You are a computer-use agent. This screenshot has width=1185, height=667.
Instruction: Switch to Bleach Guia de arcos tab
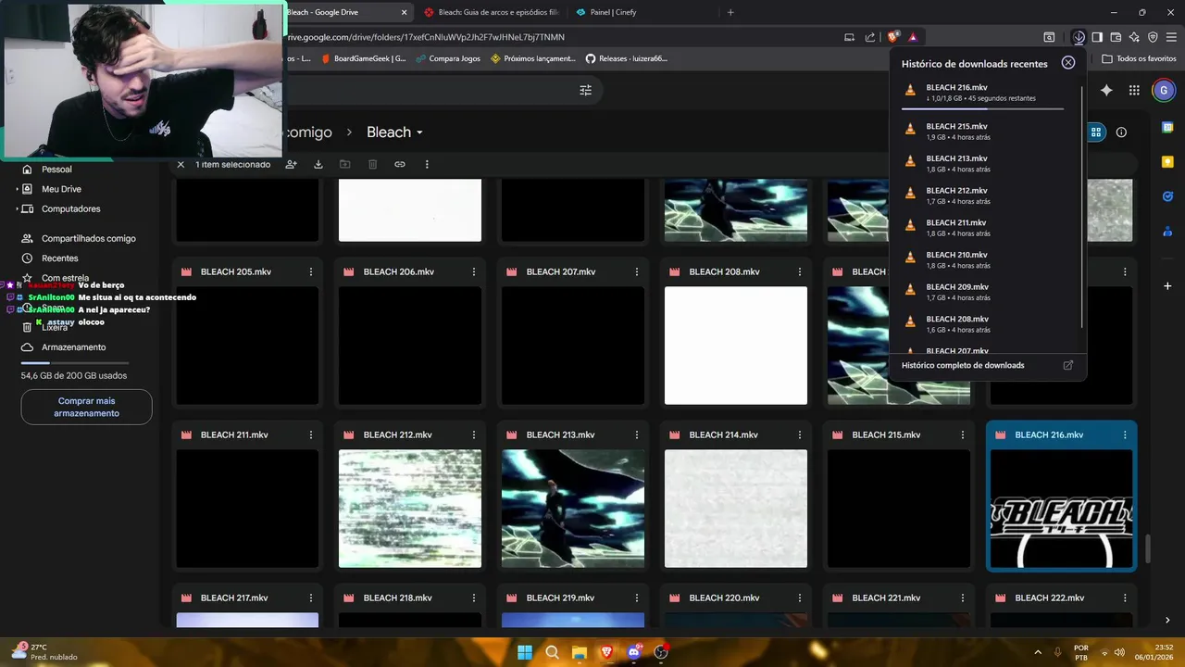(x=491, y=12)
